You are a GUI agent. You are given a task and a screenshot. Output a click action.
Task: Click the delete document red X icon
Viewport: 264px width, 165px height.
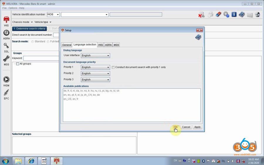pyautogui.click(x=201, y=15)
